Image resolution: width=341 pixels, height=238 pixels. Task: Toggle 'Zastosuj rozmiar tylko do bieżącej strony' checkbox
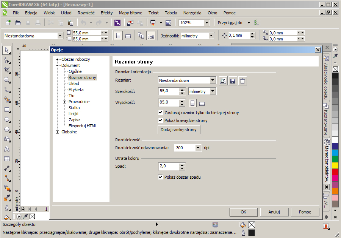161,113
